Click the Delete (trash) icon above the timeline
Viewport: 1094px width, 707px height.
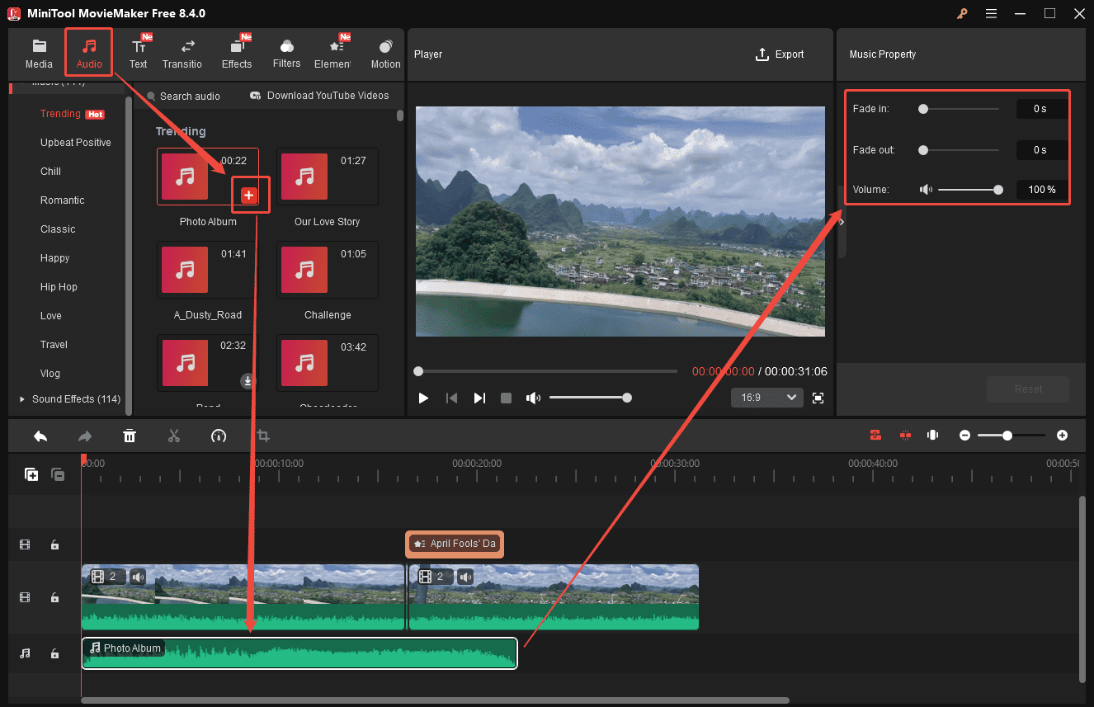(130, 435)
